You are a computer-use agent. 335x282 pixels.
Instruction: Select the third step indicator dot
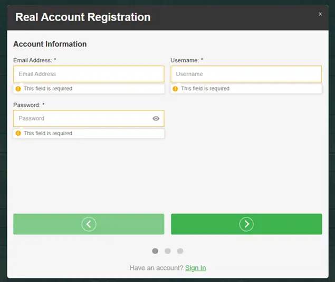pyautogui.click(x=180, y=251)
